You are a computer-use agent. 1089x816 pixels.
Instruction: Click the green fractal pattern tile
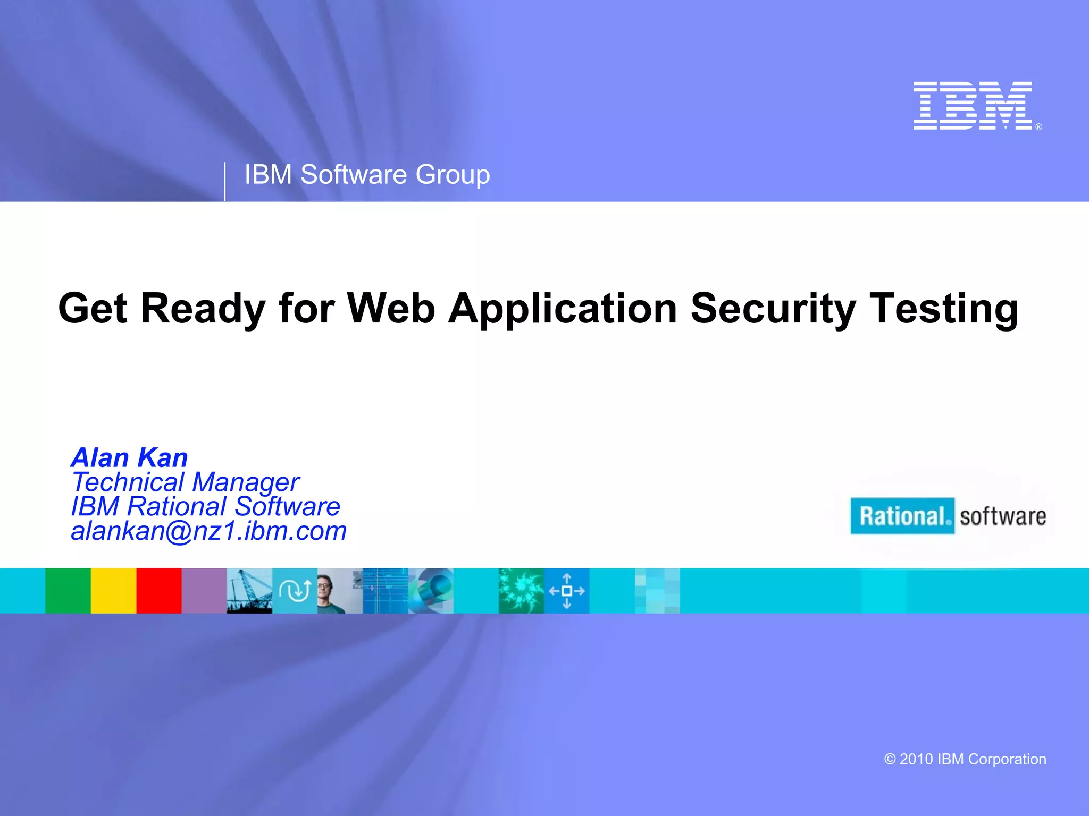click(521, 591)
